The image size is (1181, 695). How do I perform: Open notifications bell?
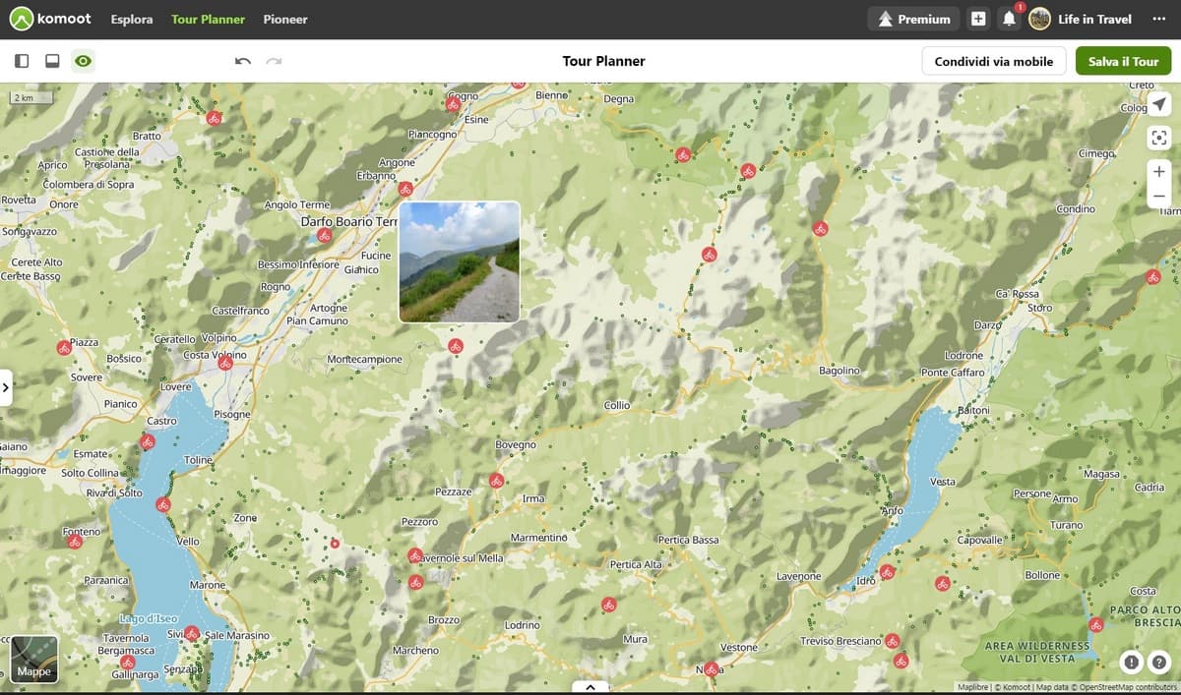(x=1009, y=19)
